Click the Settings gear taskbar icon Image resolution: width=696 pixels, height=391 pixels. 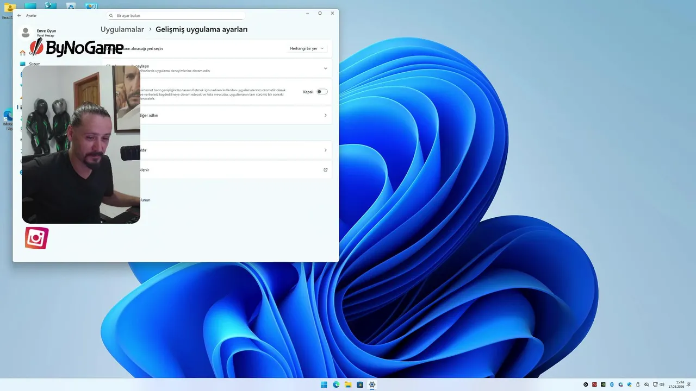pyautogui.click(x=372, y=384)
